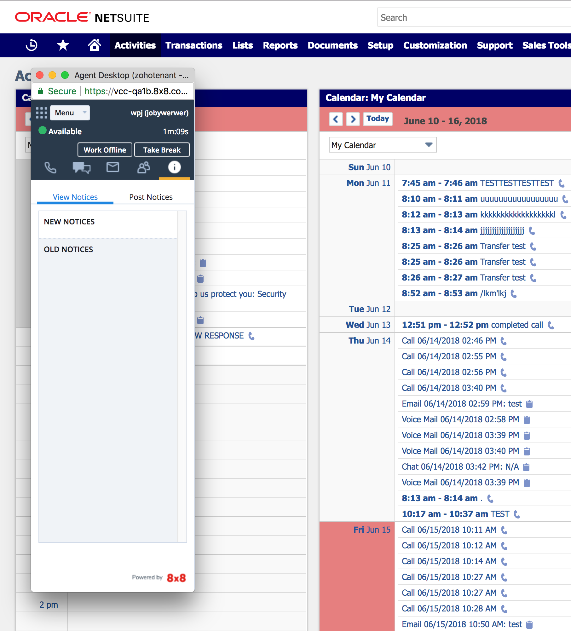Click clipboard icon beside Email 06/15/2018 10:50 AM
The width and height of the screenshot is (571, 631).
pyautogui.click(x=530, y=625)
